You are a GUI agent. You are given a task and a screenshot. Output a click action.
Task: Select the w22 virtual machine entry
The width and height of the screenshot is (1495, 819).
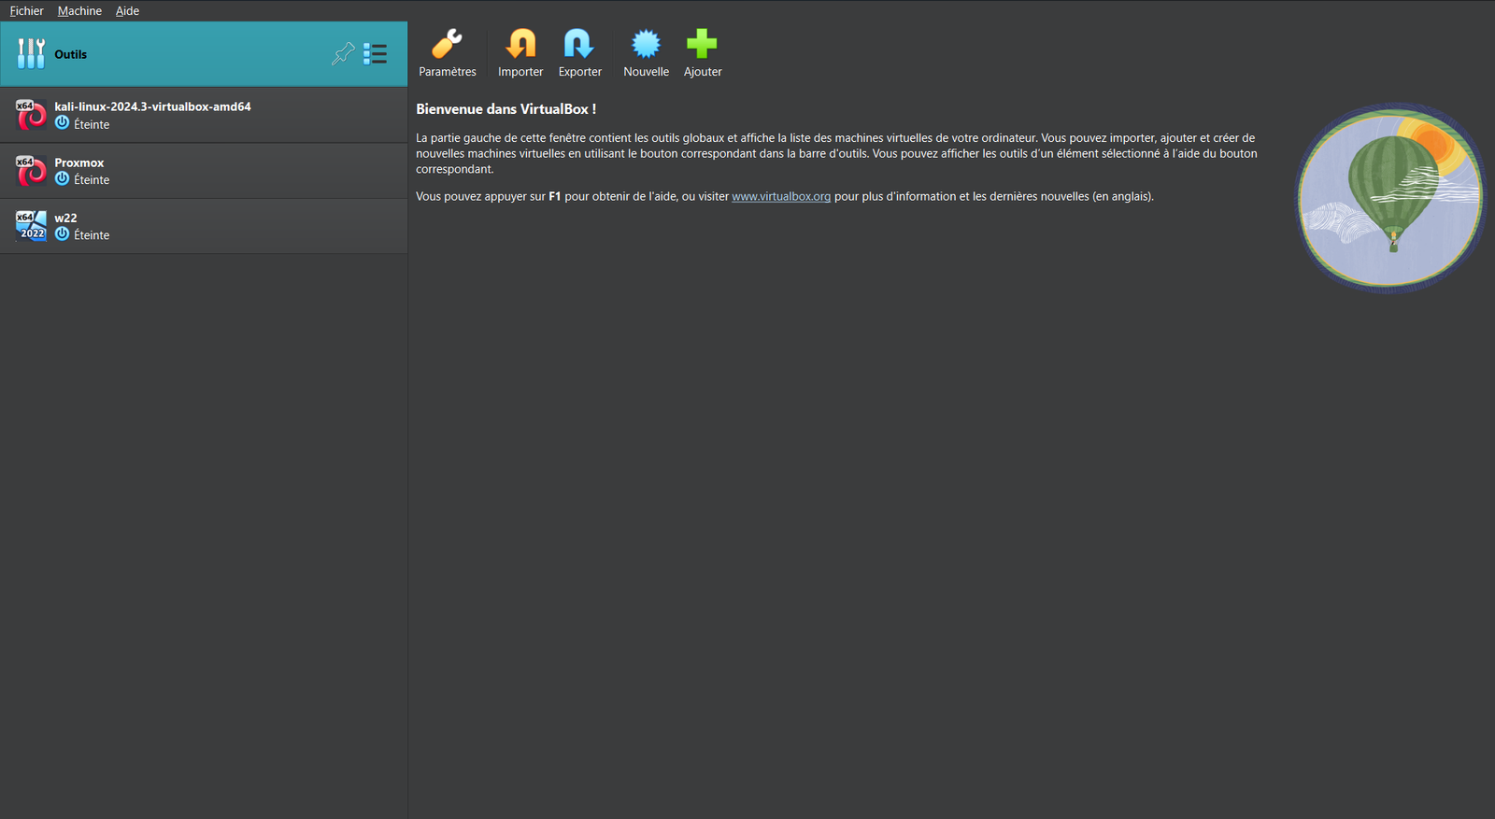tap(65, 218)
